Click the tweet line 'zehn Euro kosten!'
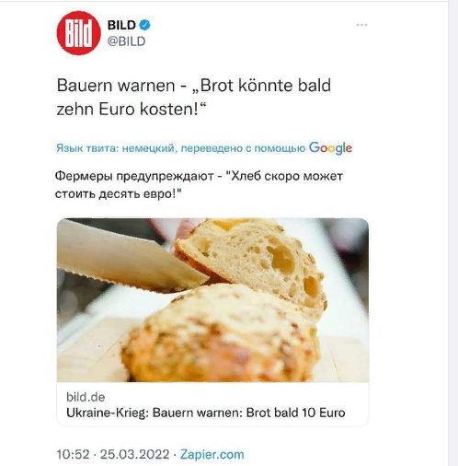 132,109
